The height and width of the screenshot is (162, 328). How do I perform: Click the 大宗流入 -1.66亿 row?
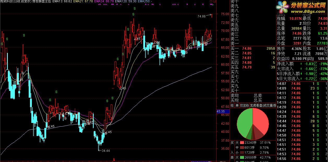tap(302, 69)
